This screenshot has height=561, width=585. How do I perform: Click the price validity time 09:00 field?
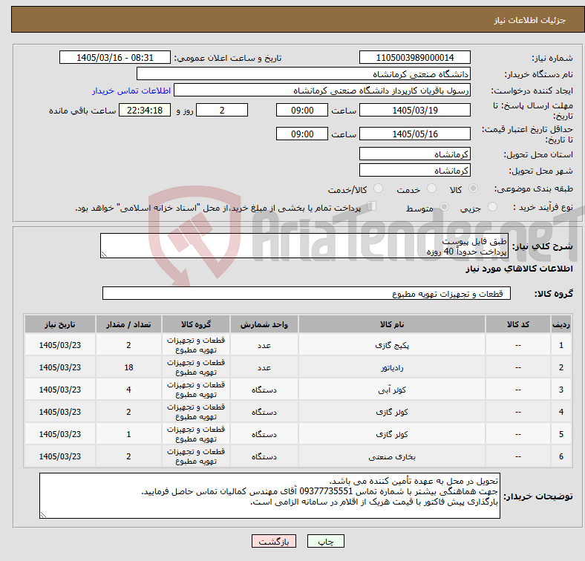[x=302, y=134]
